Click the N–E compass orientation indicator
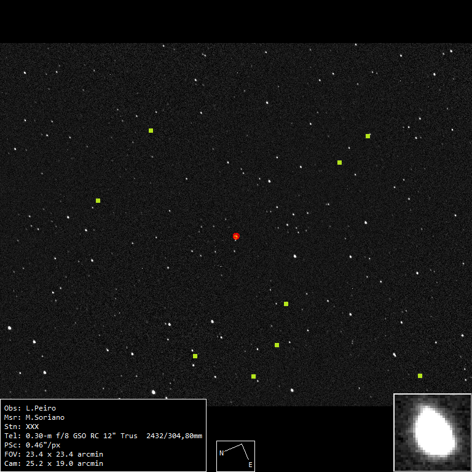The width and height of the screenshot is (472, 472). click(235, 455)
